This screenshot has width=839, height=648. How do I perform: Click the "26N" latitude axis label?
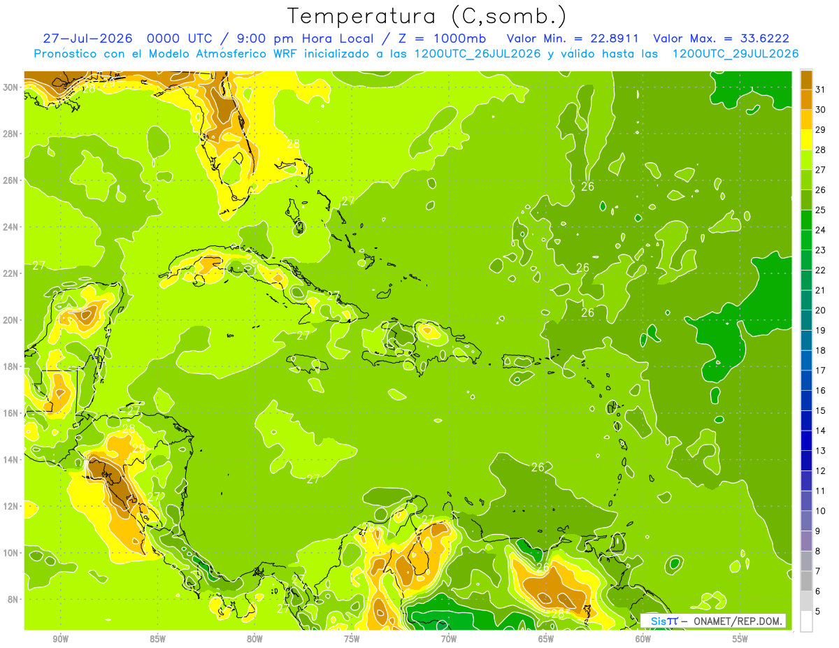pos(10,180)
